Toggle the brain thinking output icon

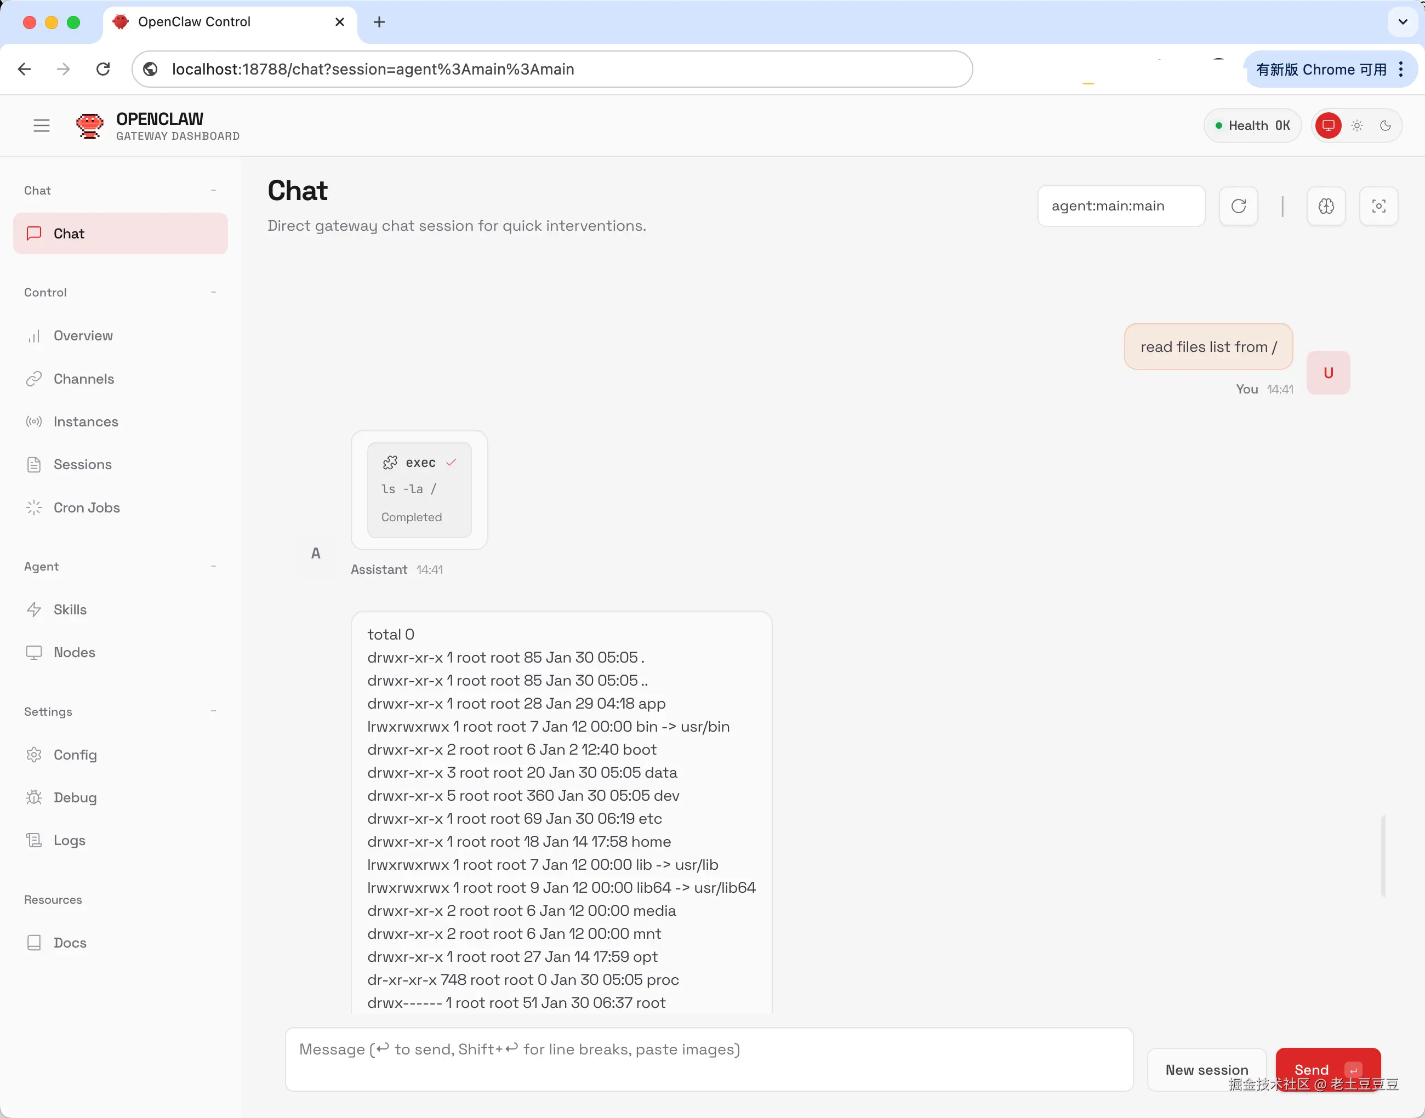pyautogui.click(x=1325, y=206)
